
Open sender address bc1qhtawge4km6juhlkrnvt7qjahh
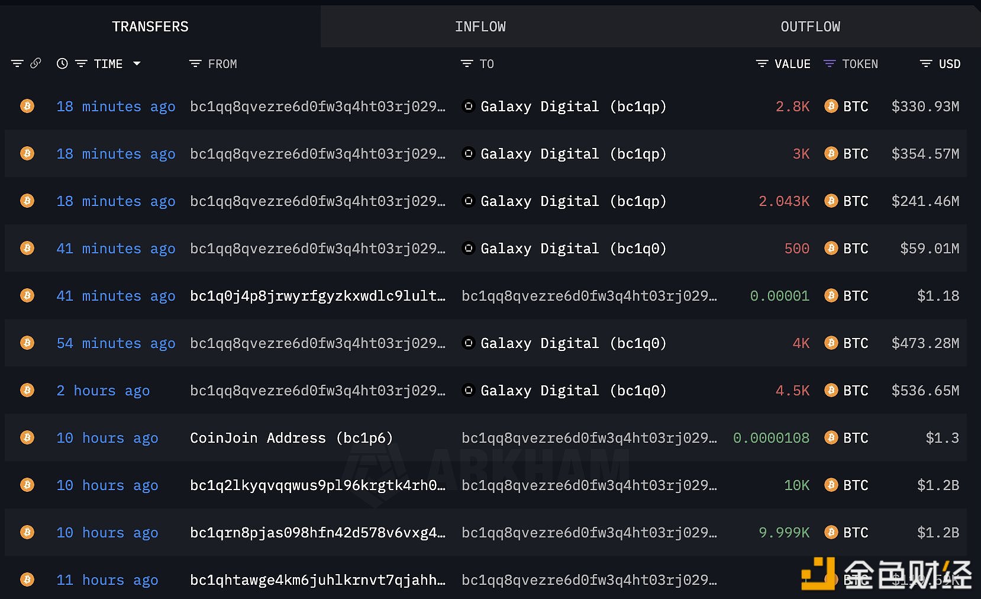coord(318,580)
